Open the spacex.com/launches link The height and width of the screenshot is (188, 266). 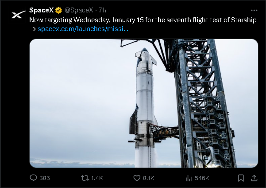click(x=83, y=29)
